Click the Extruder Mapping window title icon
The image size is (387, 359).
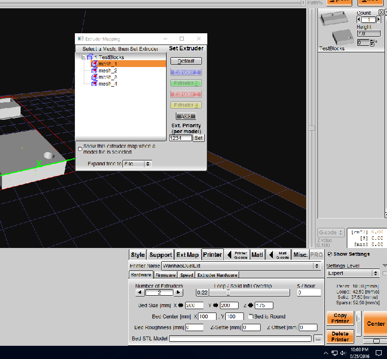pos(80,39)
